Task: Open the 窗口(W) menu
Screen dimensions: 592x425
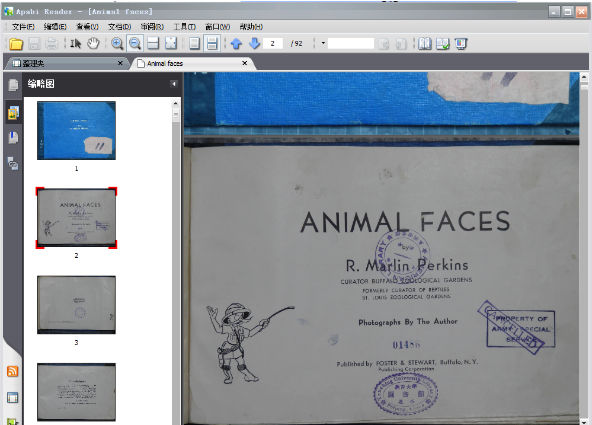Action: (217, 27)
